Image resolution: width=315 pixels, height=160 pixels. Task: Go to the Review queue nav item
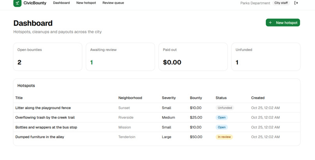point(113,3)
